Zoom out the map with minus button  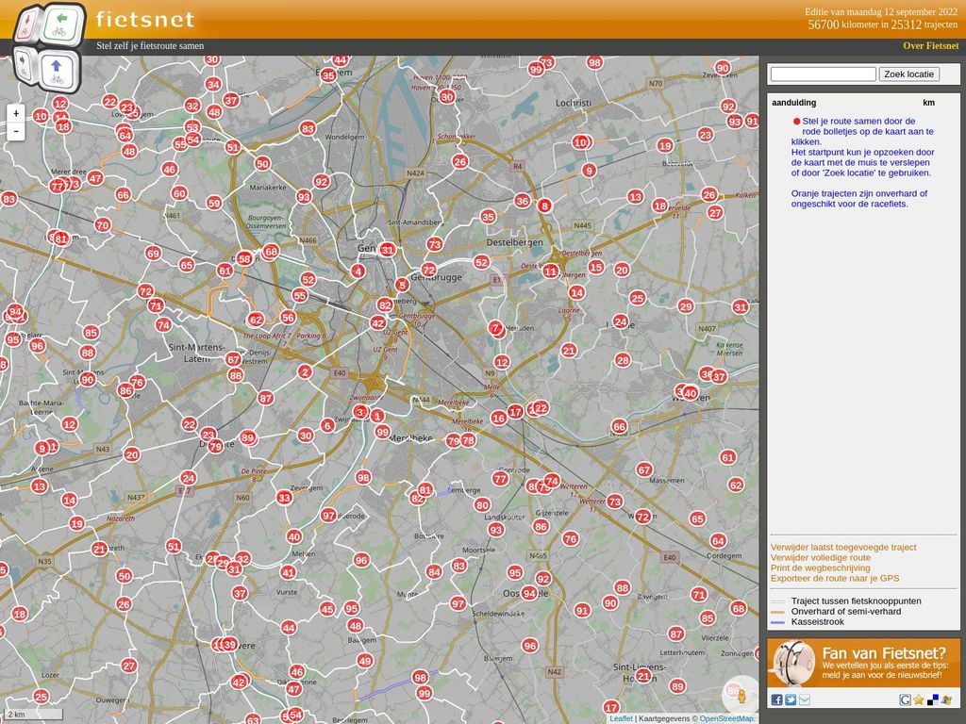tap(16, 131)
